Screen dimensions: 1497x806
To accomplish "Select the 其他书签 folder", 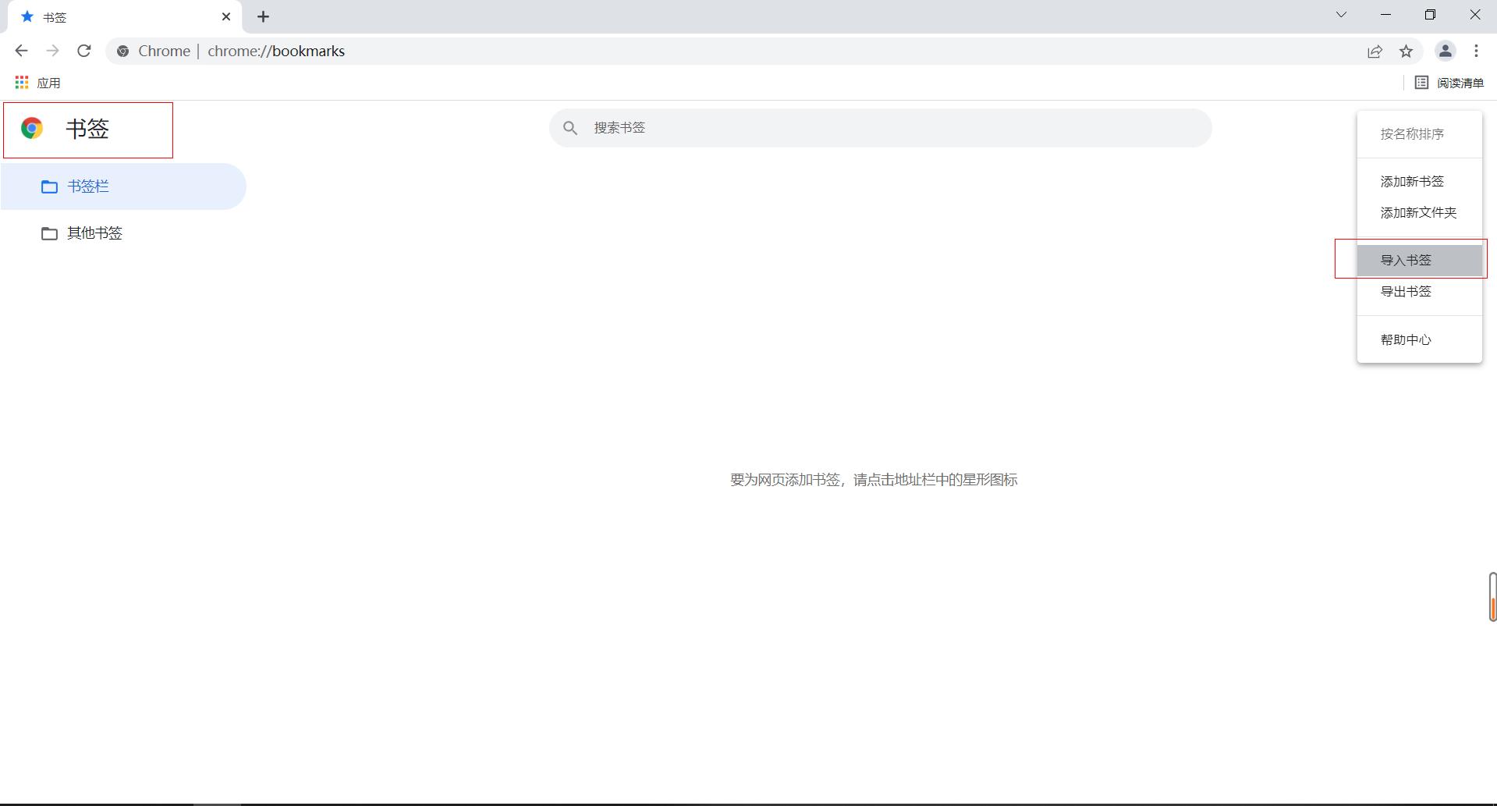I will (x=94, y=233).
